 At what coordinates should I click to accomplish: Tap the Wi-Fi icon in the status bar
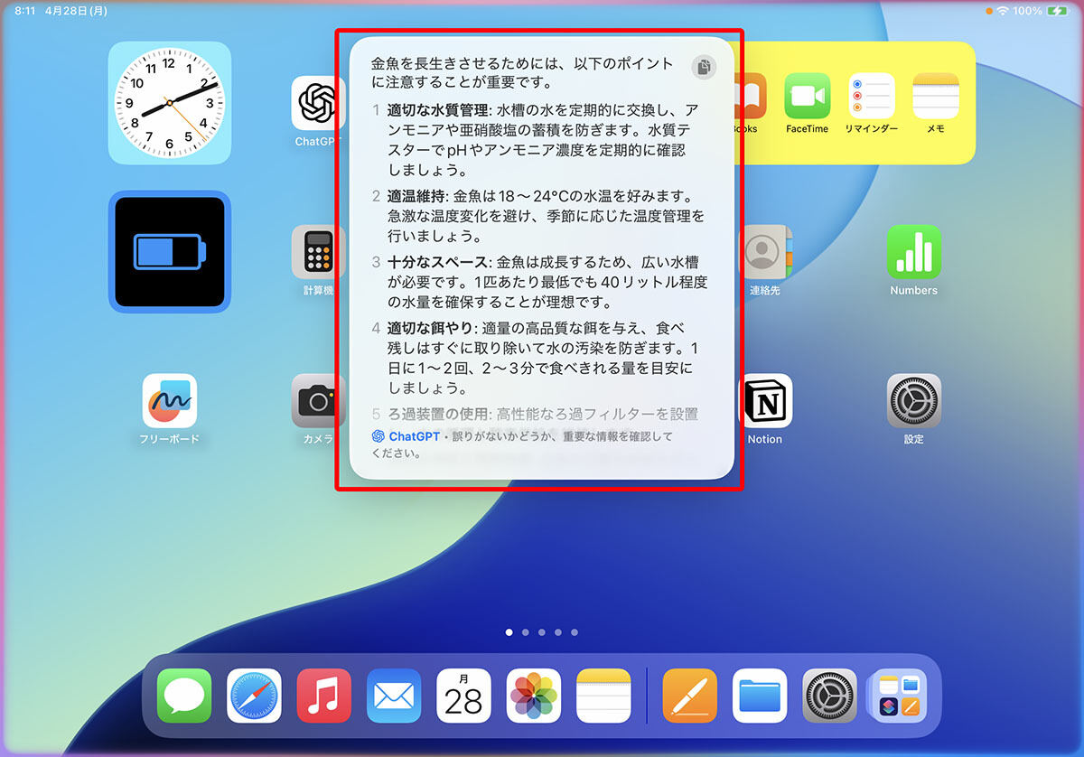pyautogui.click(x=1003, y=11)
